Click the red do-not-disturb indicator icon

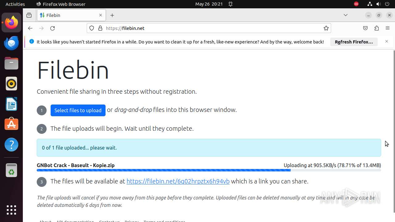356,4
